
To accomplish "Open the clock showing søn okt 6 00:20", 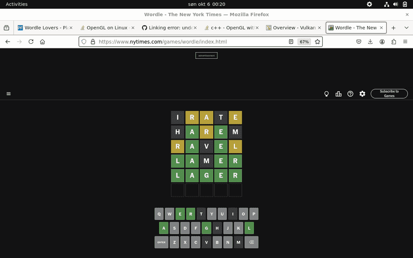I will 206,4.
